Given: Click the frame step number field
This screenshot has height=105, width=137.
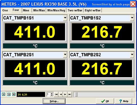Looking at the screenshot, I should point(49,94).
